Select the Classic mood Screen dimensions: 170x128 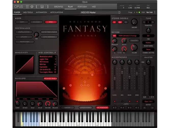coord(36,22)
